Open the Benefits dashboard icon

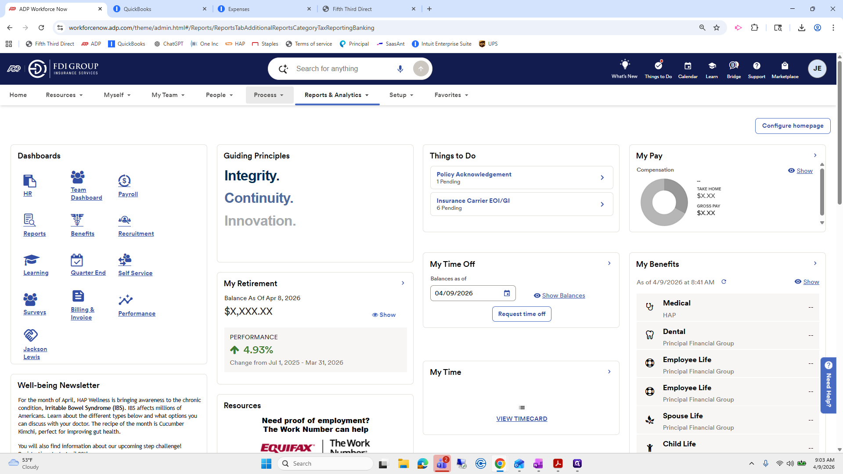click(x=77, y=220)
